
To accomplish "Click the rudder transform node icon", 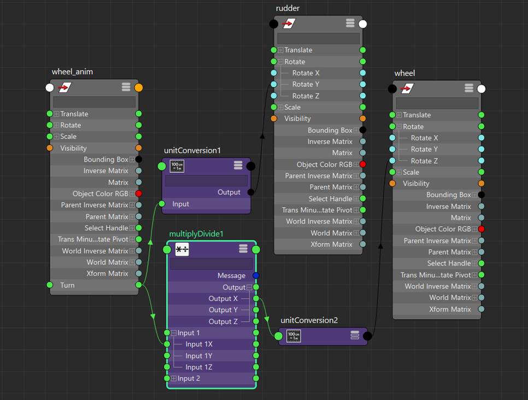I will tap(289, 23).
